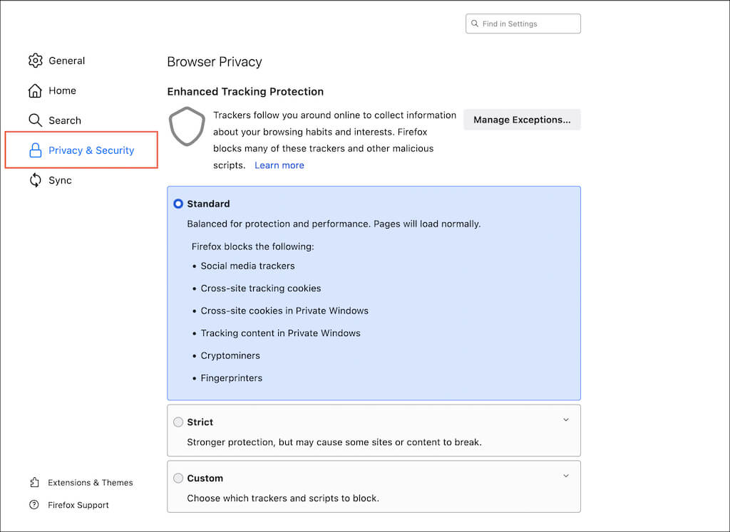Screen dimensions: 730x532
Task: Click the Privacy & Security lock icon
Action: [35, 150]
